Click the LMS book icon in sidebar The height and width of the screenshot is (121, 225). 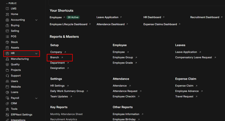tap(7, 9)
